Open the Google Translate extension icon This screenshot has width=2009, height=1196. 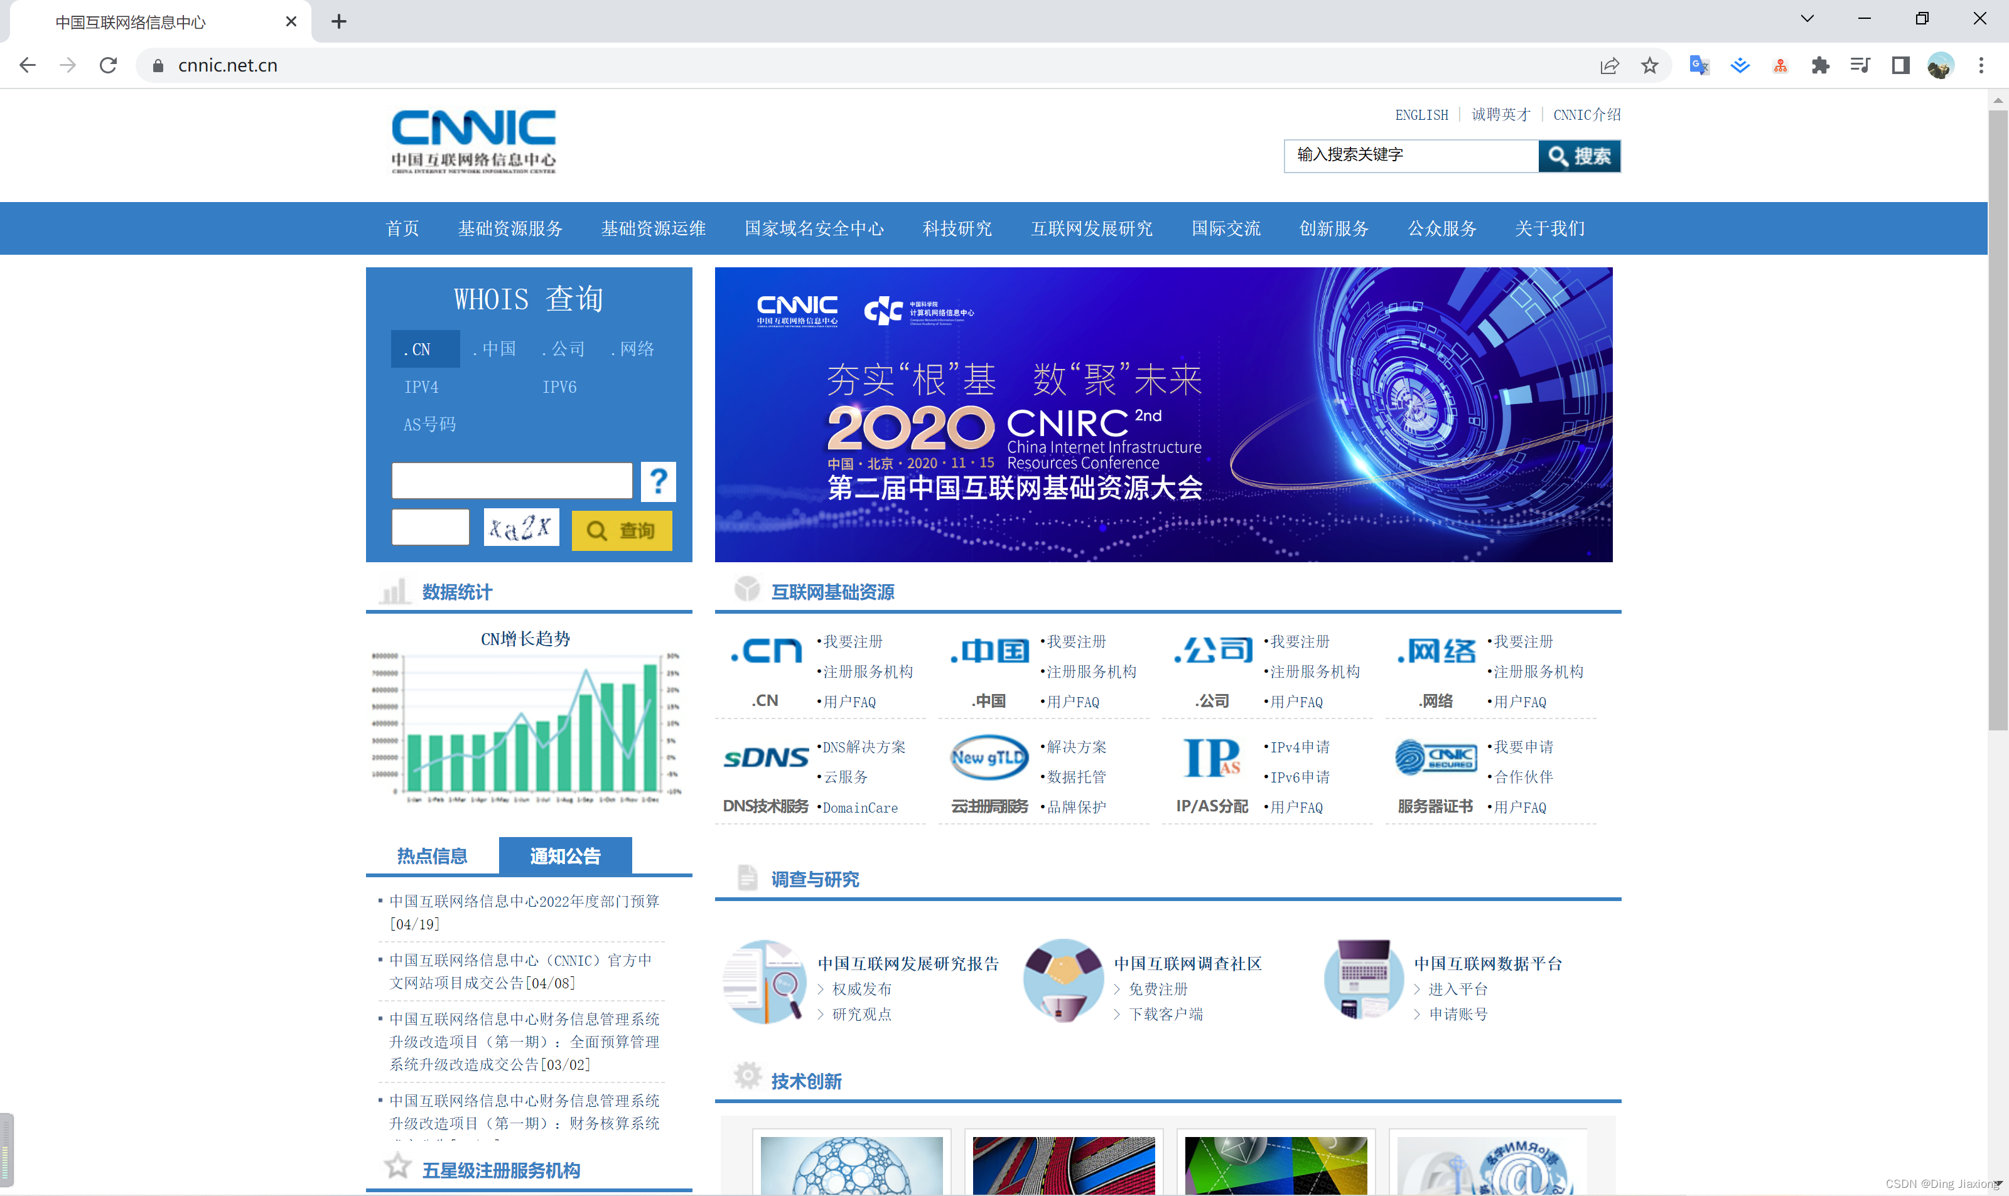click(x=1699, y=65)
